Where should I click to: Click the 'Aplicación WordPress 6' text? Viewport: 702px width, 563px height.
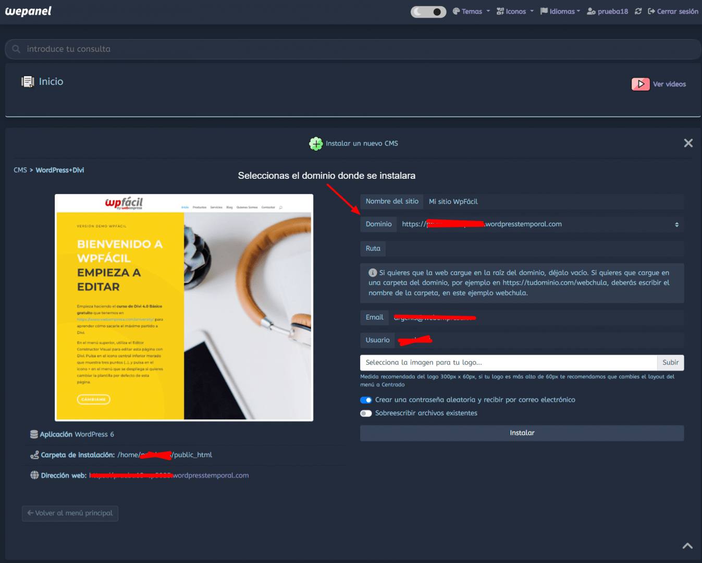click(77, 434)
